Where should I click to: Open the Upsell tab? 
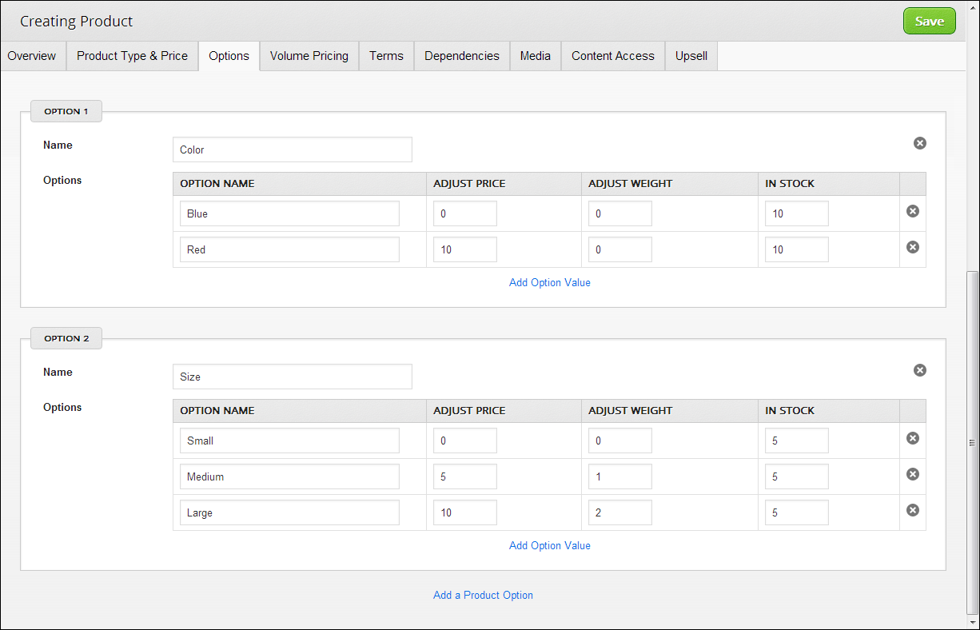pos(691,56)
